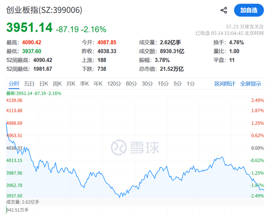This screenshot has width=269, height=214.
Task: Open the 周K chart tab
Action: click(x=57, y=84)
